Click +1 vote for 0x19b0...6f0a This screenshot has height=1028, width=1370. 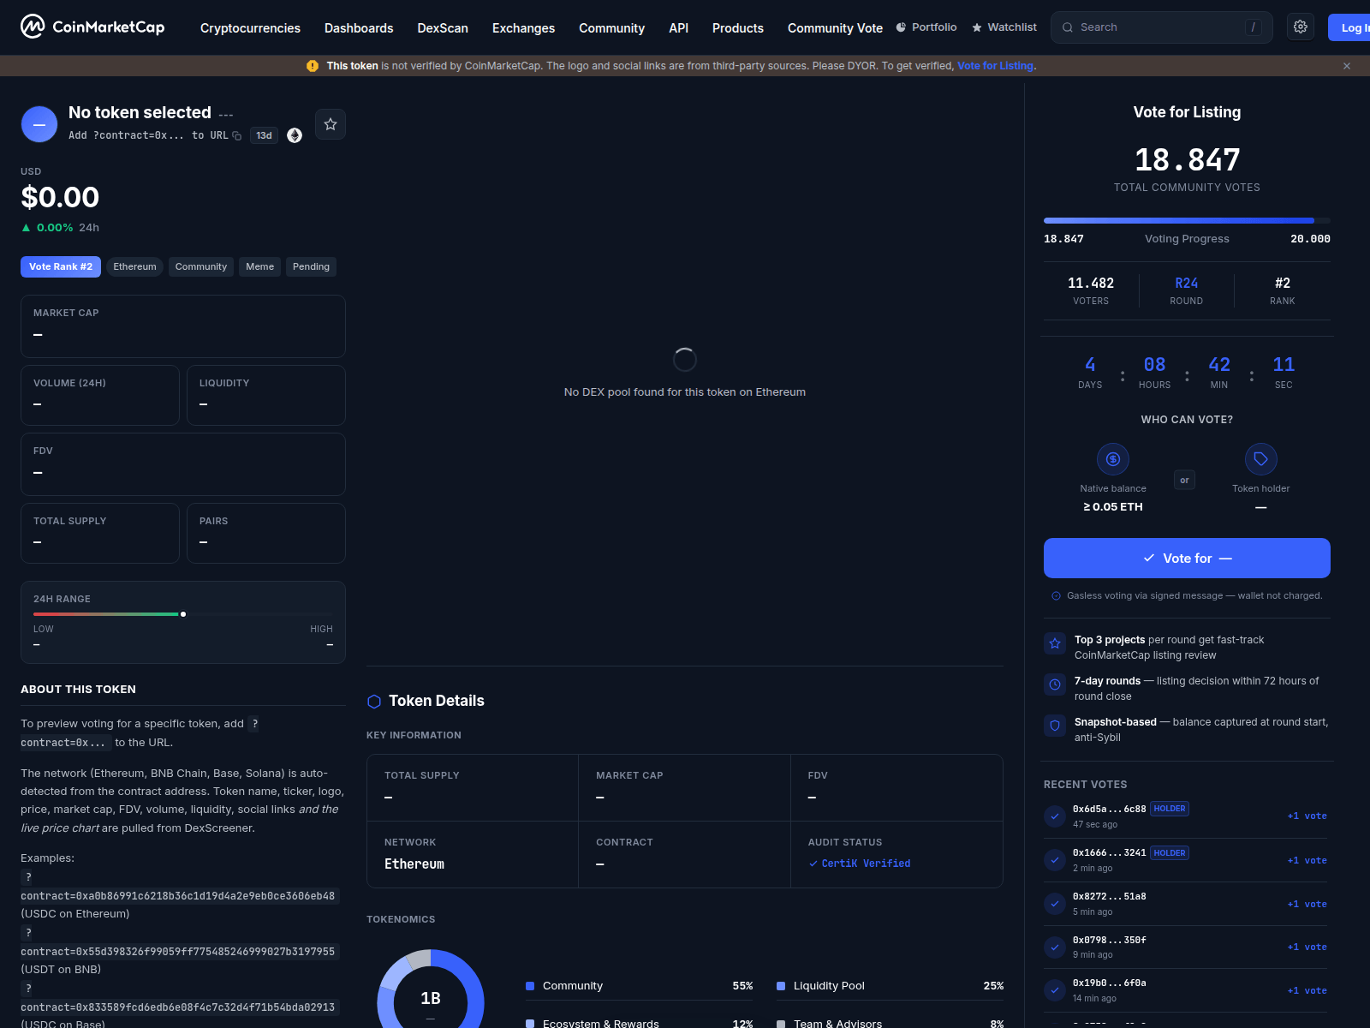point(1307,990)
